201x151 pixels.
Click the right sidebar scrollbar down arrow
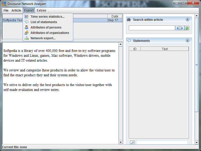tap(197, 142)
